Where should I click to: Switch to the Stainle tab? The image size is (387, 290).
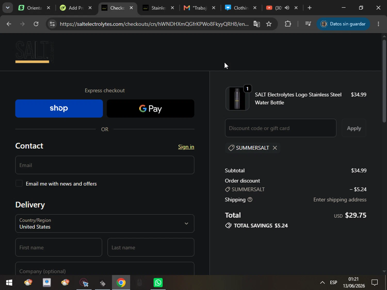[x=158, y=8]
